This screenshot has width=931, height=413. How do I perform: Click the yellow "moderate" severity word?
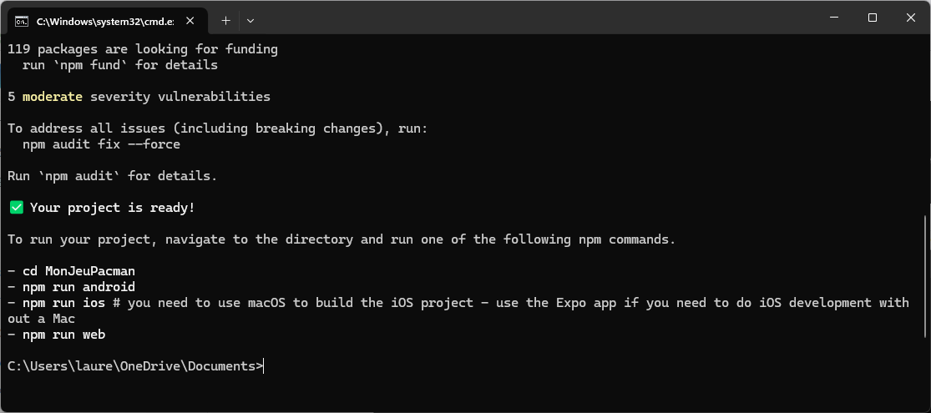(x=53, y=97)
